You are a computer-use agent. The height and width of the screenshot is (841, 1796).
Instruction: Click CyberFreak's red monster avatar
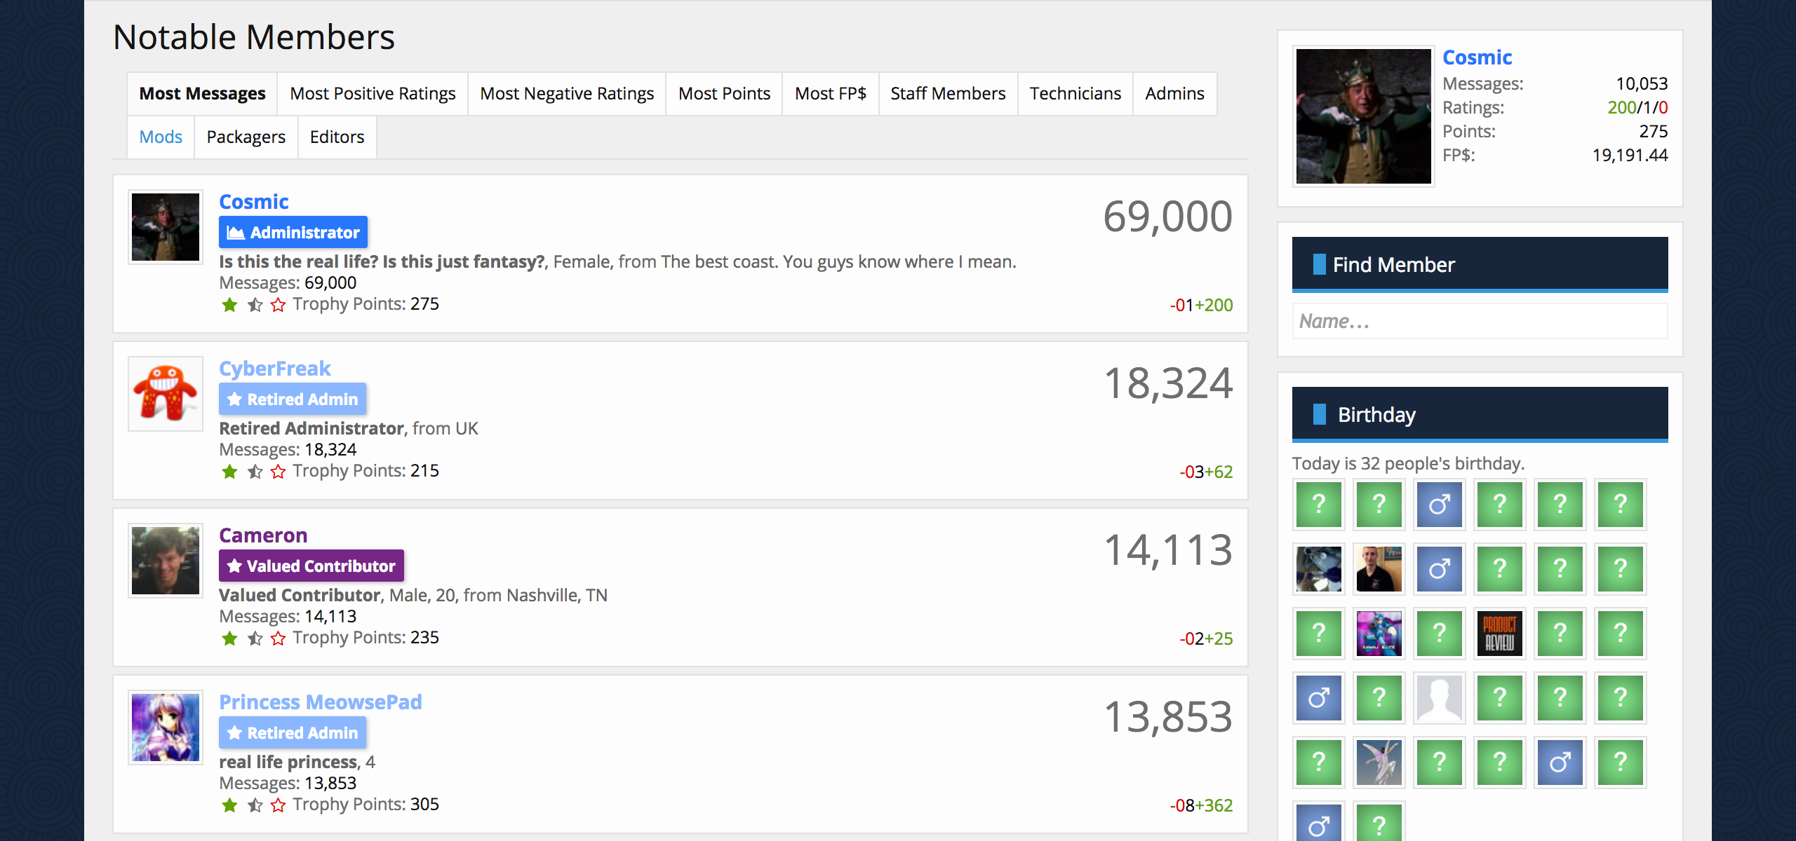click(x=166, y=394)
